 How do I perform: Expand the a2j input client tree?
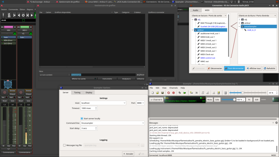239,20
